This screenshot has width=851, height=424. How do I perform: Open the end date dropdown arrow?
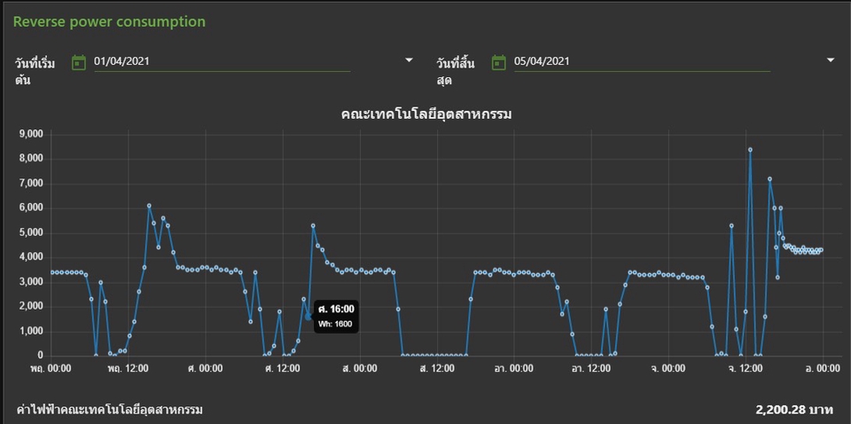pos(831,60)
